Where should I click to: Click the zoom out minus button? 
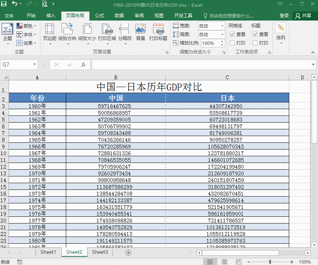click(249, 262)
